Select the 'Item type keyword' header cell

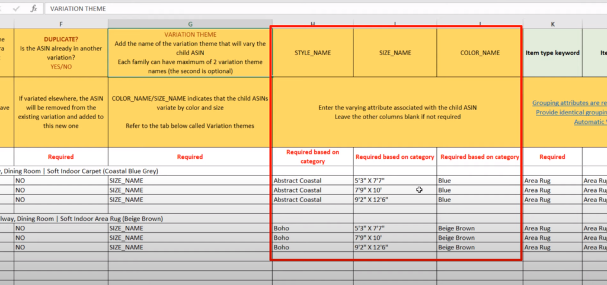coord(552,53)
